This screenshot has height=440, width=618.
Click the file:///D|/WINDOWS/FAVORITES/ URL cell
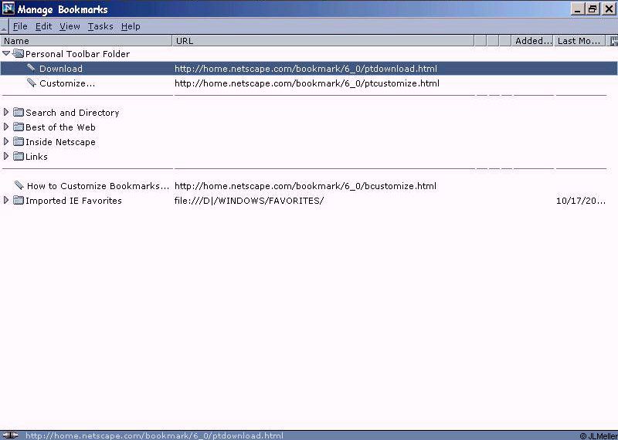(x=249, y=201)
